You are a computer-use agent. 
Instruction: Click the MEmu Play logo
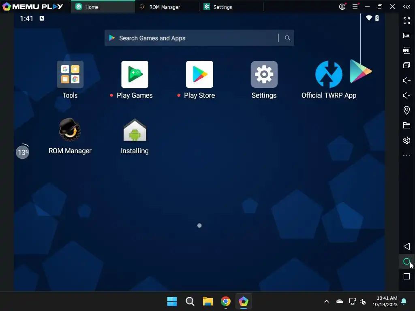click(x=33, y=6)
